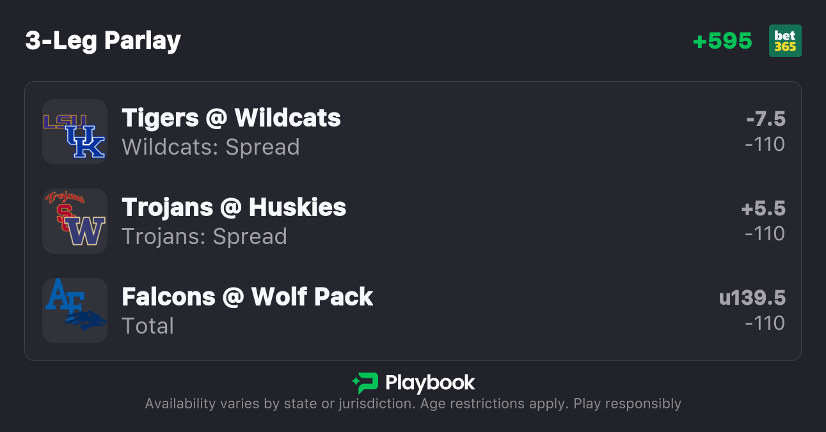Image resolution: width=826 pixels, height=432 pixels.
Task: Click the bet365 sportsbook logo
Action: (x=785, y=41)
